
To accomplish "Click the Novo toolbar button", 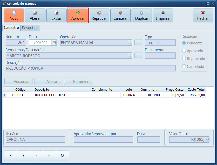I will pyautogui.click(x=14, y=16).
